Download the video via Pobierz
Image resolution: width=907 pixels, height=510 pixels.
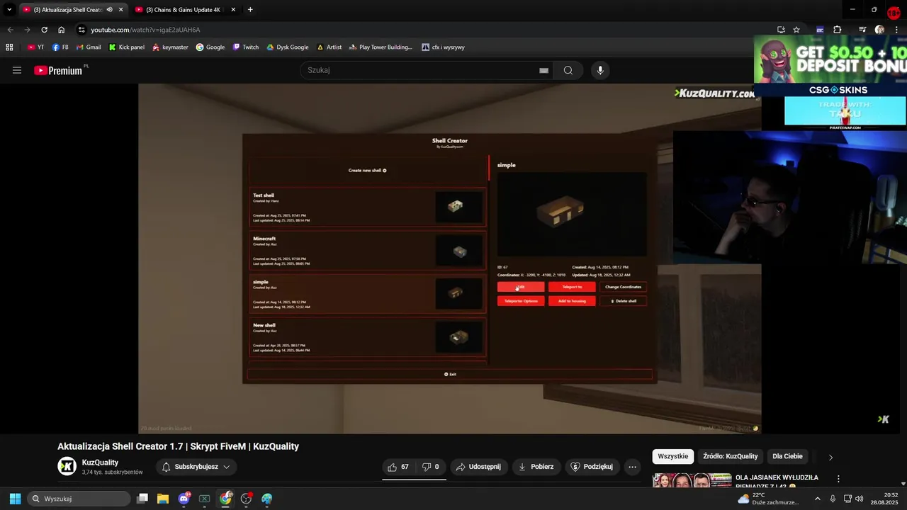[x=536, y=467]
